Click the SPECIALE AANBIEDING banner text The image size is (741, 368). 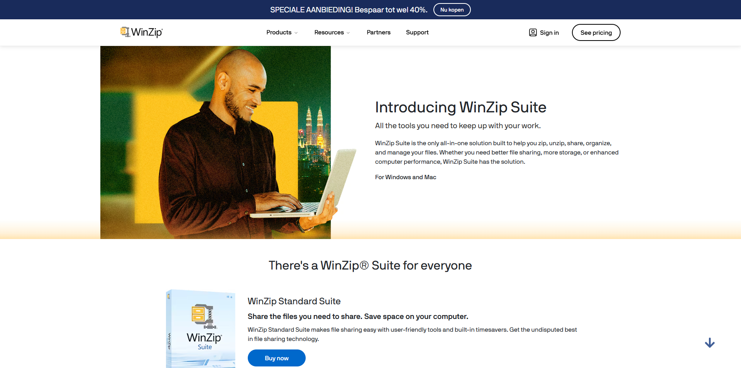click(x=349, y=10)
